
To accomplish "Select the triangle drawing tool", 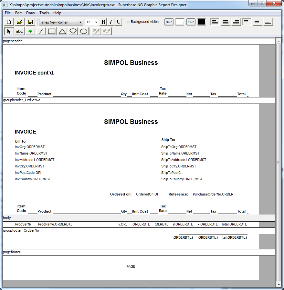I will [x=62, y=31].
